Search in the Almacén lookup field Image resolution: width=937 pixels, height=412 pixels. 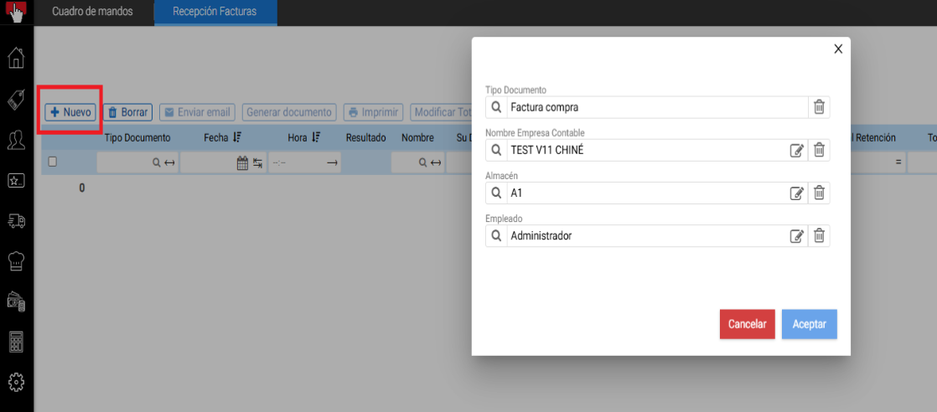(x=496, y=193)
